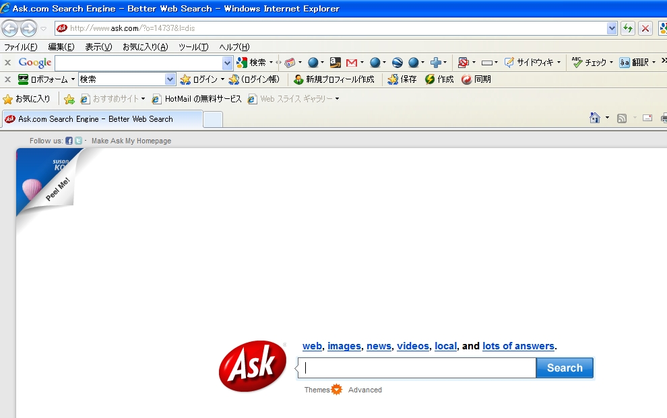
Task: Click the RoboForm 検索 field
Action: pyautogui.click(x=122, y=79)
